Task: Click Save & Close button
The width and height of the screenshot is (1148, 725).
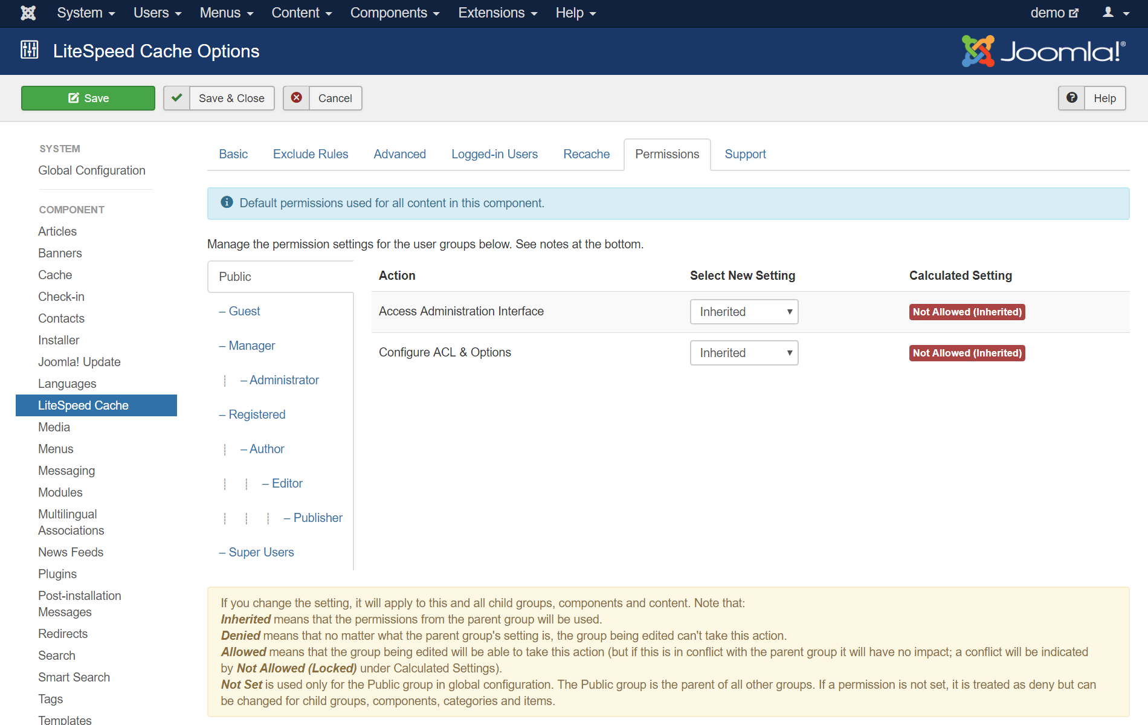Action: (219, 98)
